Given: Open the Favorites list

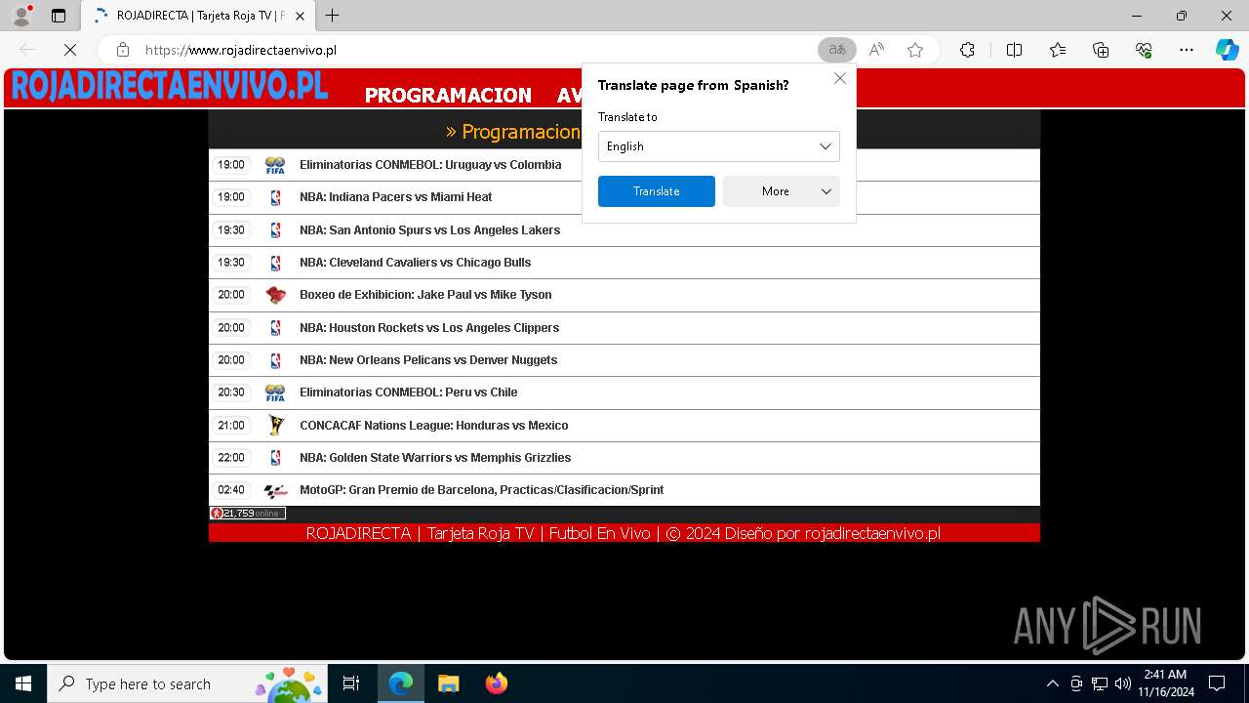Looking at the screenshot, I should pos(1058,50).
